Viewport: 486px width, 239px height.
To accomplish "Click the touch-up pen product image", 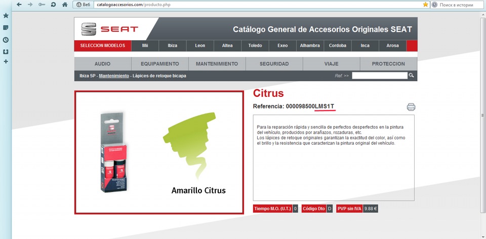I will pyautogui.click(x=115, y=151).
